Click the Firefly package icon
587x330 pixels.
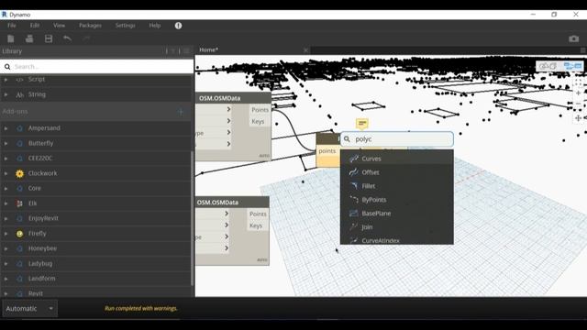(19, 234)
